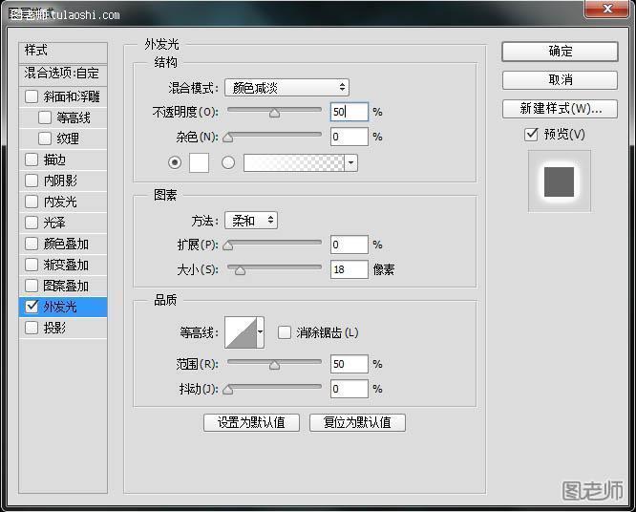Screen dimensions: 636x512
Task: Select the 样式 list header
Action: pyautogui.click(x=63, y=53)
